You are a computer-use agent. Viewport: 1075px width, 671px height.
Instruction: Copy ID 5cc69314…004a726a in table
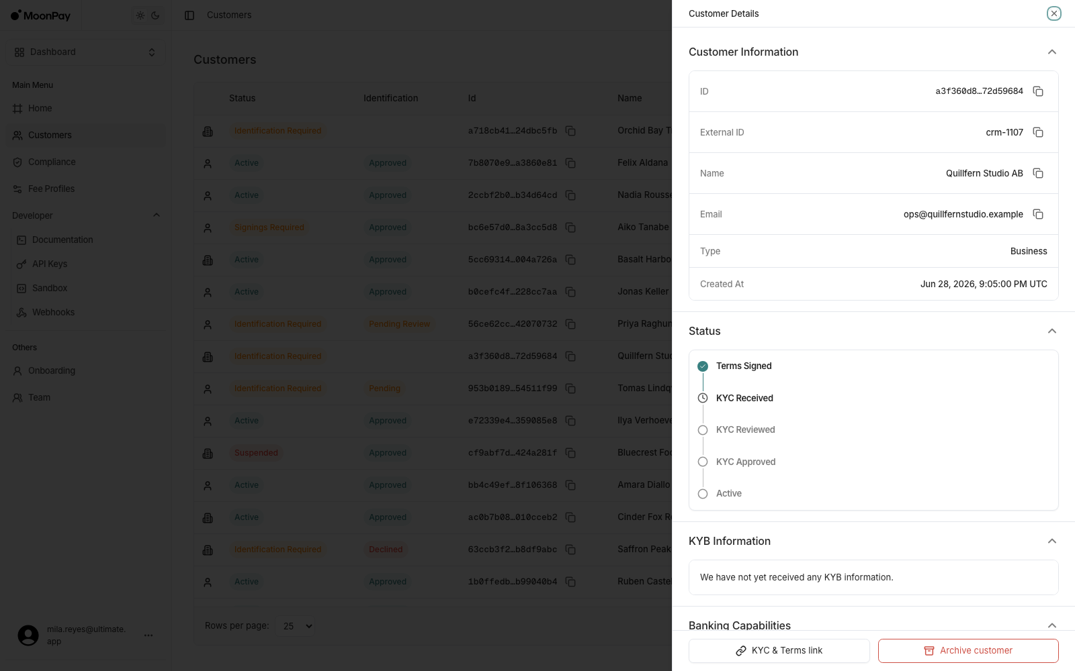(570, 260)
